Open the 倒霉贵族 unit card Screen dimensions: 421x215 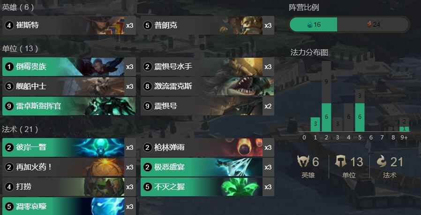coord(69,67)
